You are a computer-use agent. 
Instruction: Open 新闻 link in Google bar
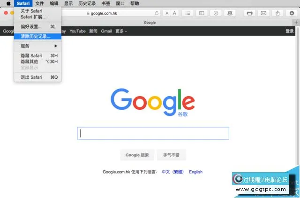(x=93, y=31)
